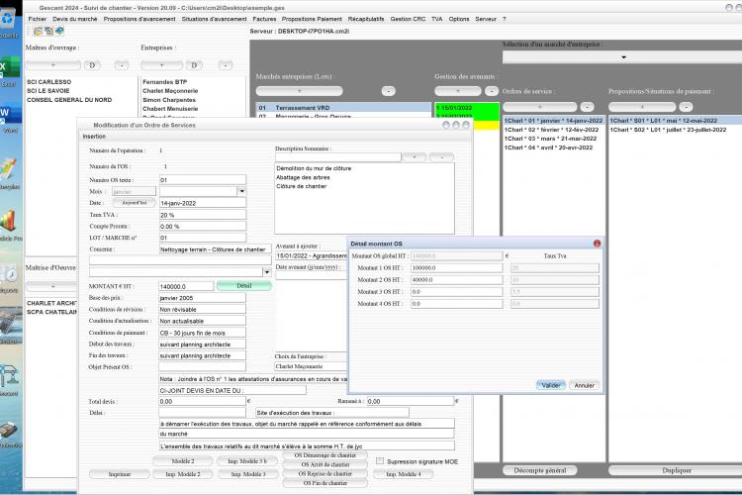Click the Imp. Modèle 3 button

tap(247, 473)
